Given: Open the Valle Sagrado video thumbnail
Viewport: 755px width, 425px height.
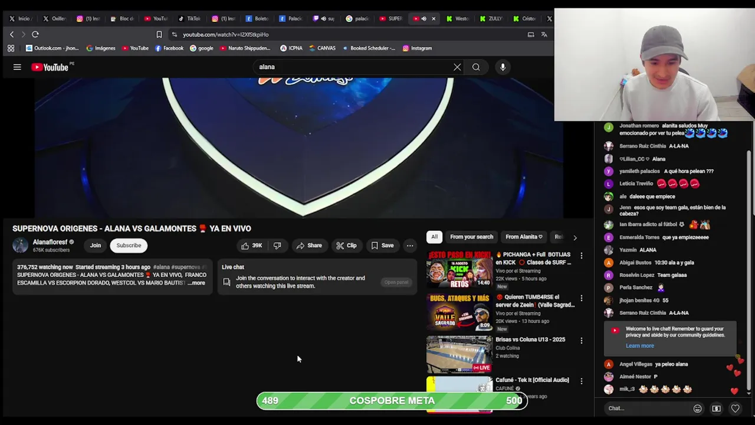Looking at the screenshot, I should 459,312.
